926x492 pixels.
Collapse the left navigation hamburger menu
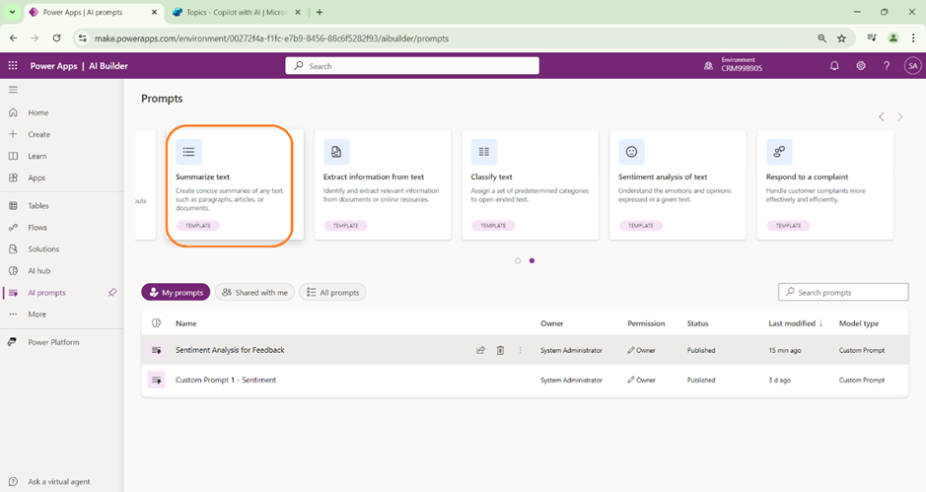(x=13, y=90)
